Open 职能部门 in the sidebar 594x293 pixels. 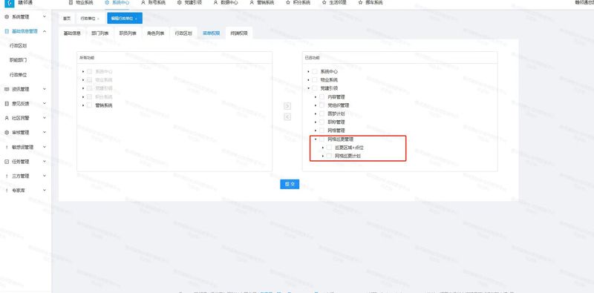pos(18,60)
